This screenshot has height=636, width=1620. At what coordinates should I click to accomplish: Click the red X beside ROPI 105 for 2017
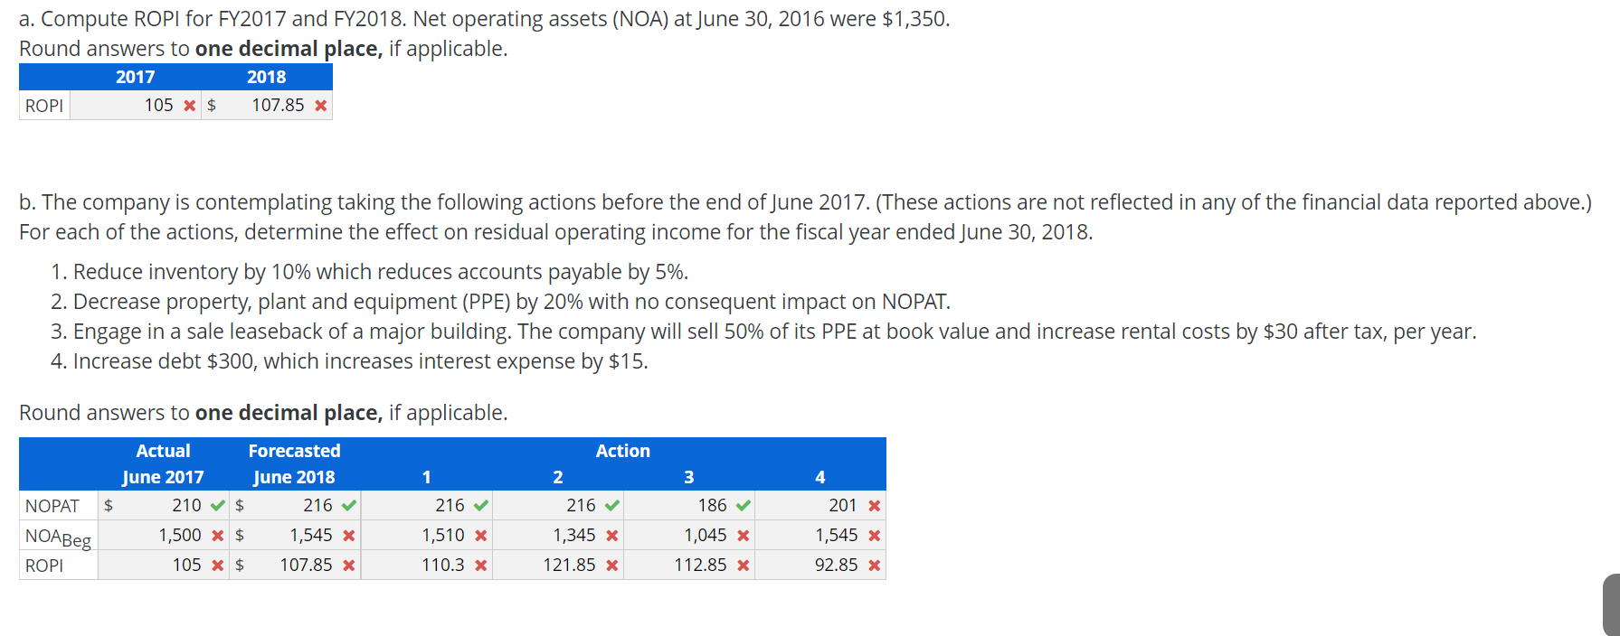pos(189,105)
